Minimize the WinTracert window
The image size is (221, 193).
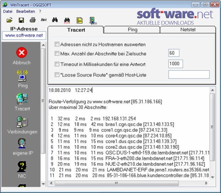[195, 5]
